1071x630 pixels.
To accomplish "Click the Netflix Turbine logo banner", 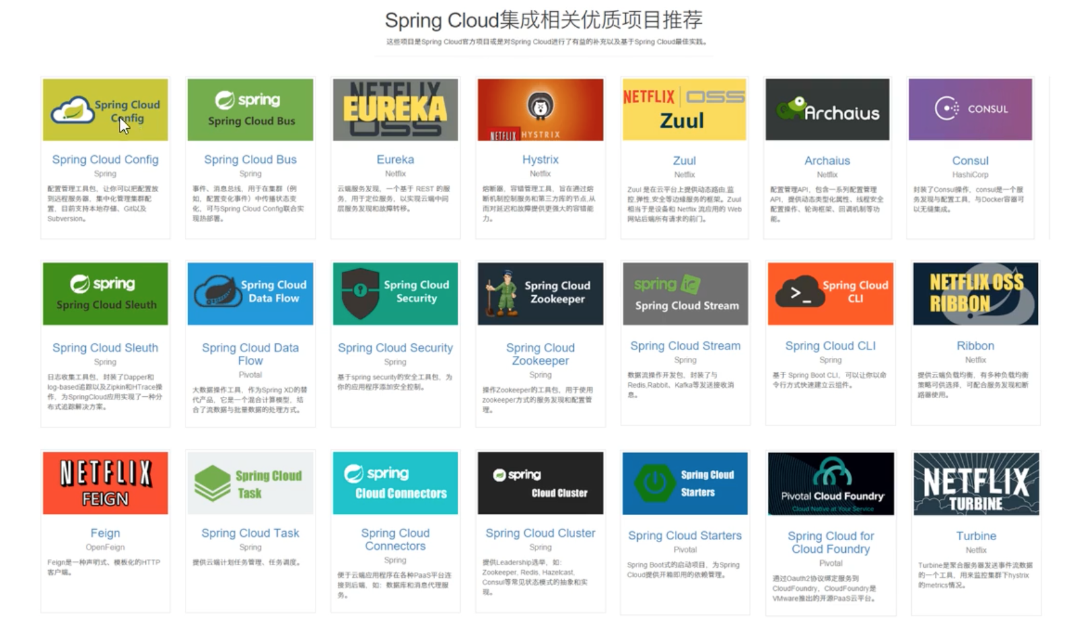I will point(976,483).
